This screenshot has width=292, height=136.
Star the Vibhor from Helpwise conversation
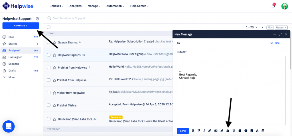click(54, 93)
